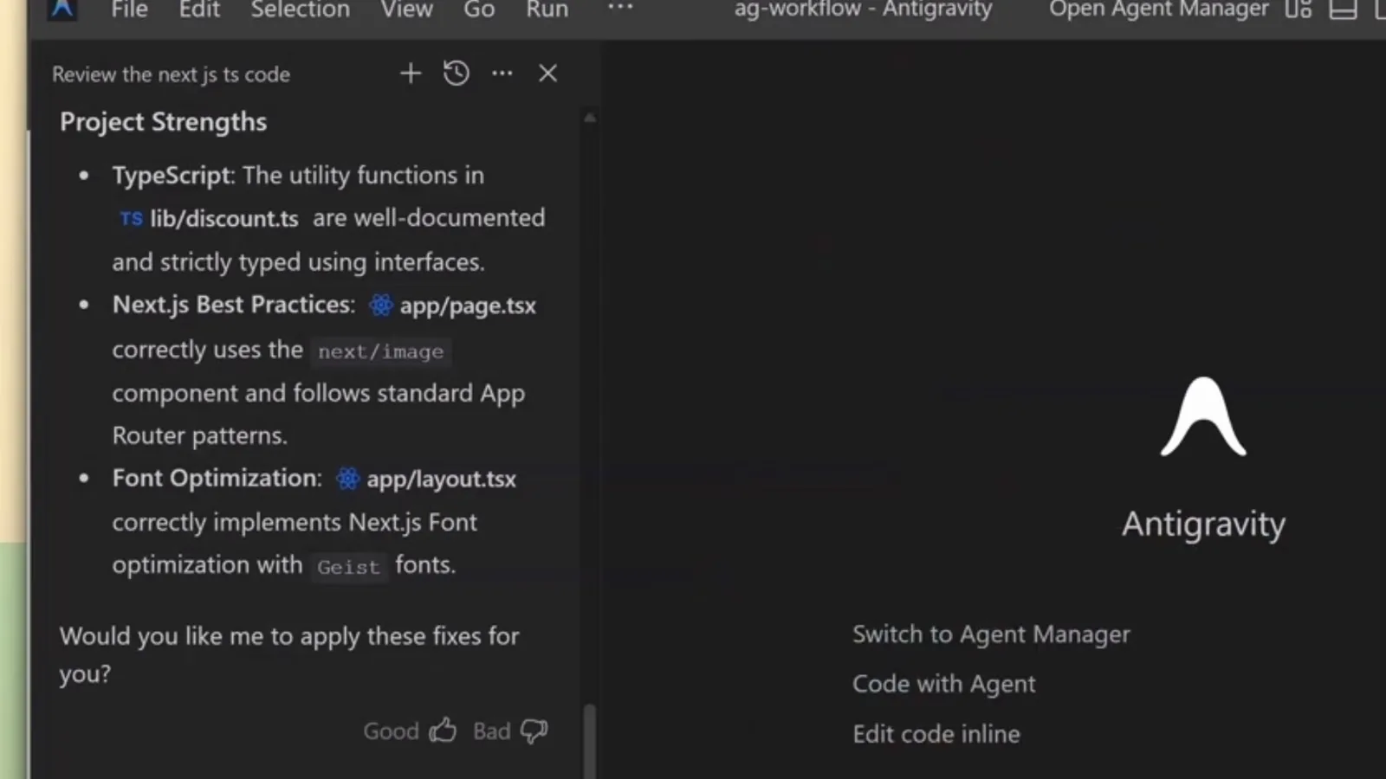Open the Run menu
The height and width of the screenshot is (779, 1386).
click(547, 10)
